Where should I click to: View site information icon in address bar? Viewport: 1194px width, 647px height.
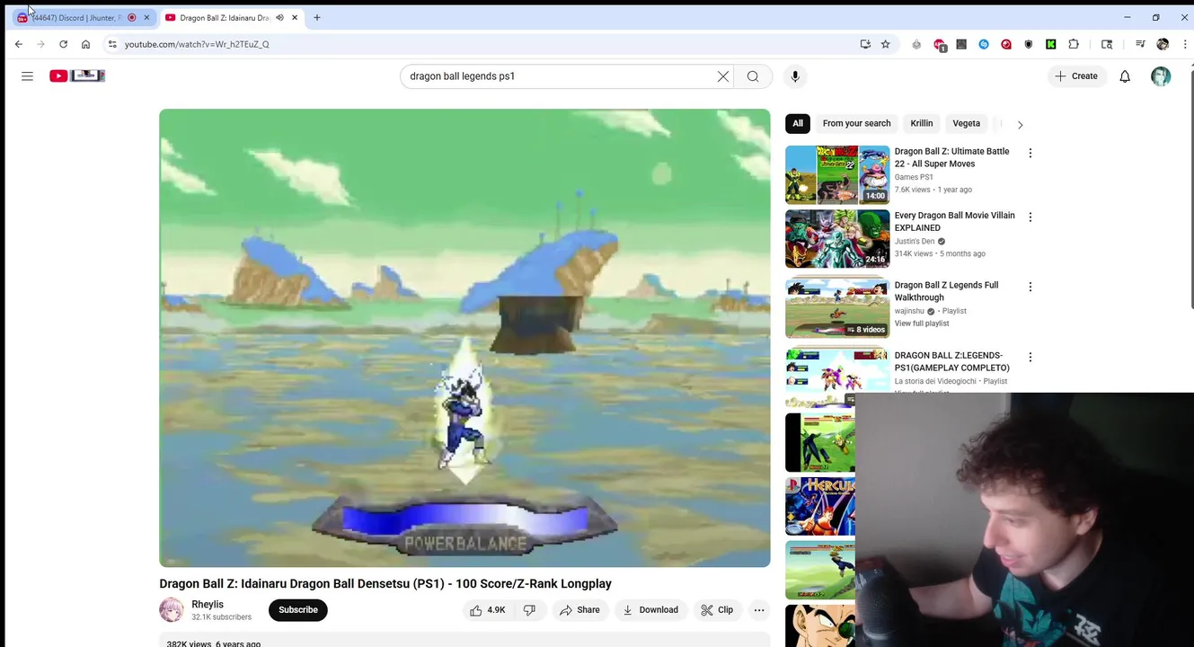112,44
